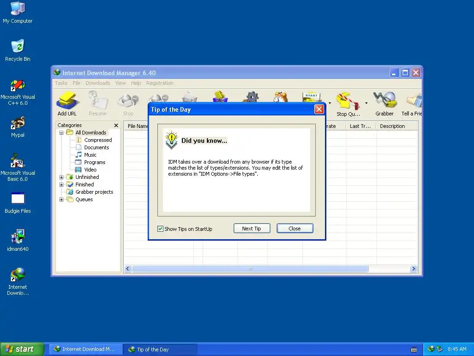Open My Computer desktop icon

pos(18,13)
